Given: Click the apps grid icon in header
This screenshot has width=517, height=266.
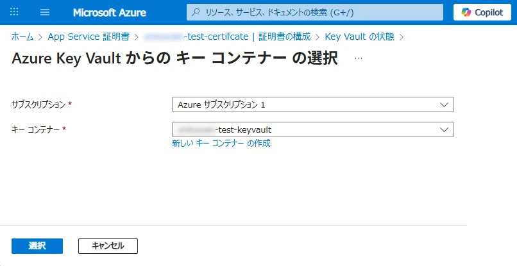Looking at the screenshot, I should point(15,12).
